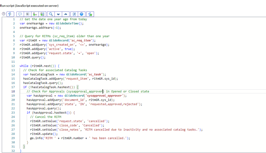
Task: Click 'ritmGR.query();' on line 10
Action: point(33,57)
